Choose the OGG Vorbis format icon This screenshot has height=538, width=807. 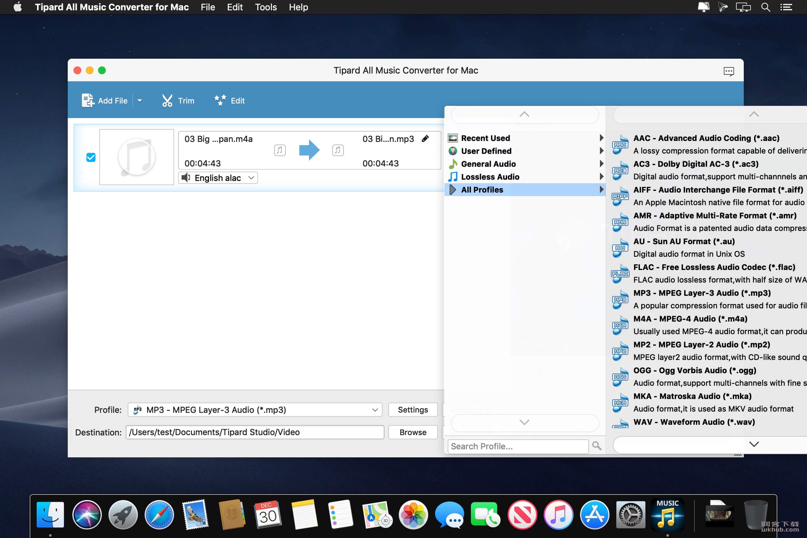620,377
